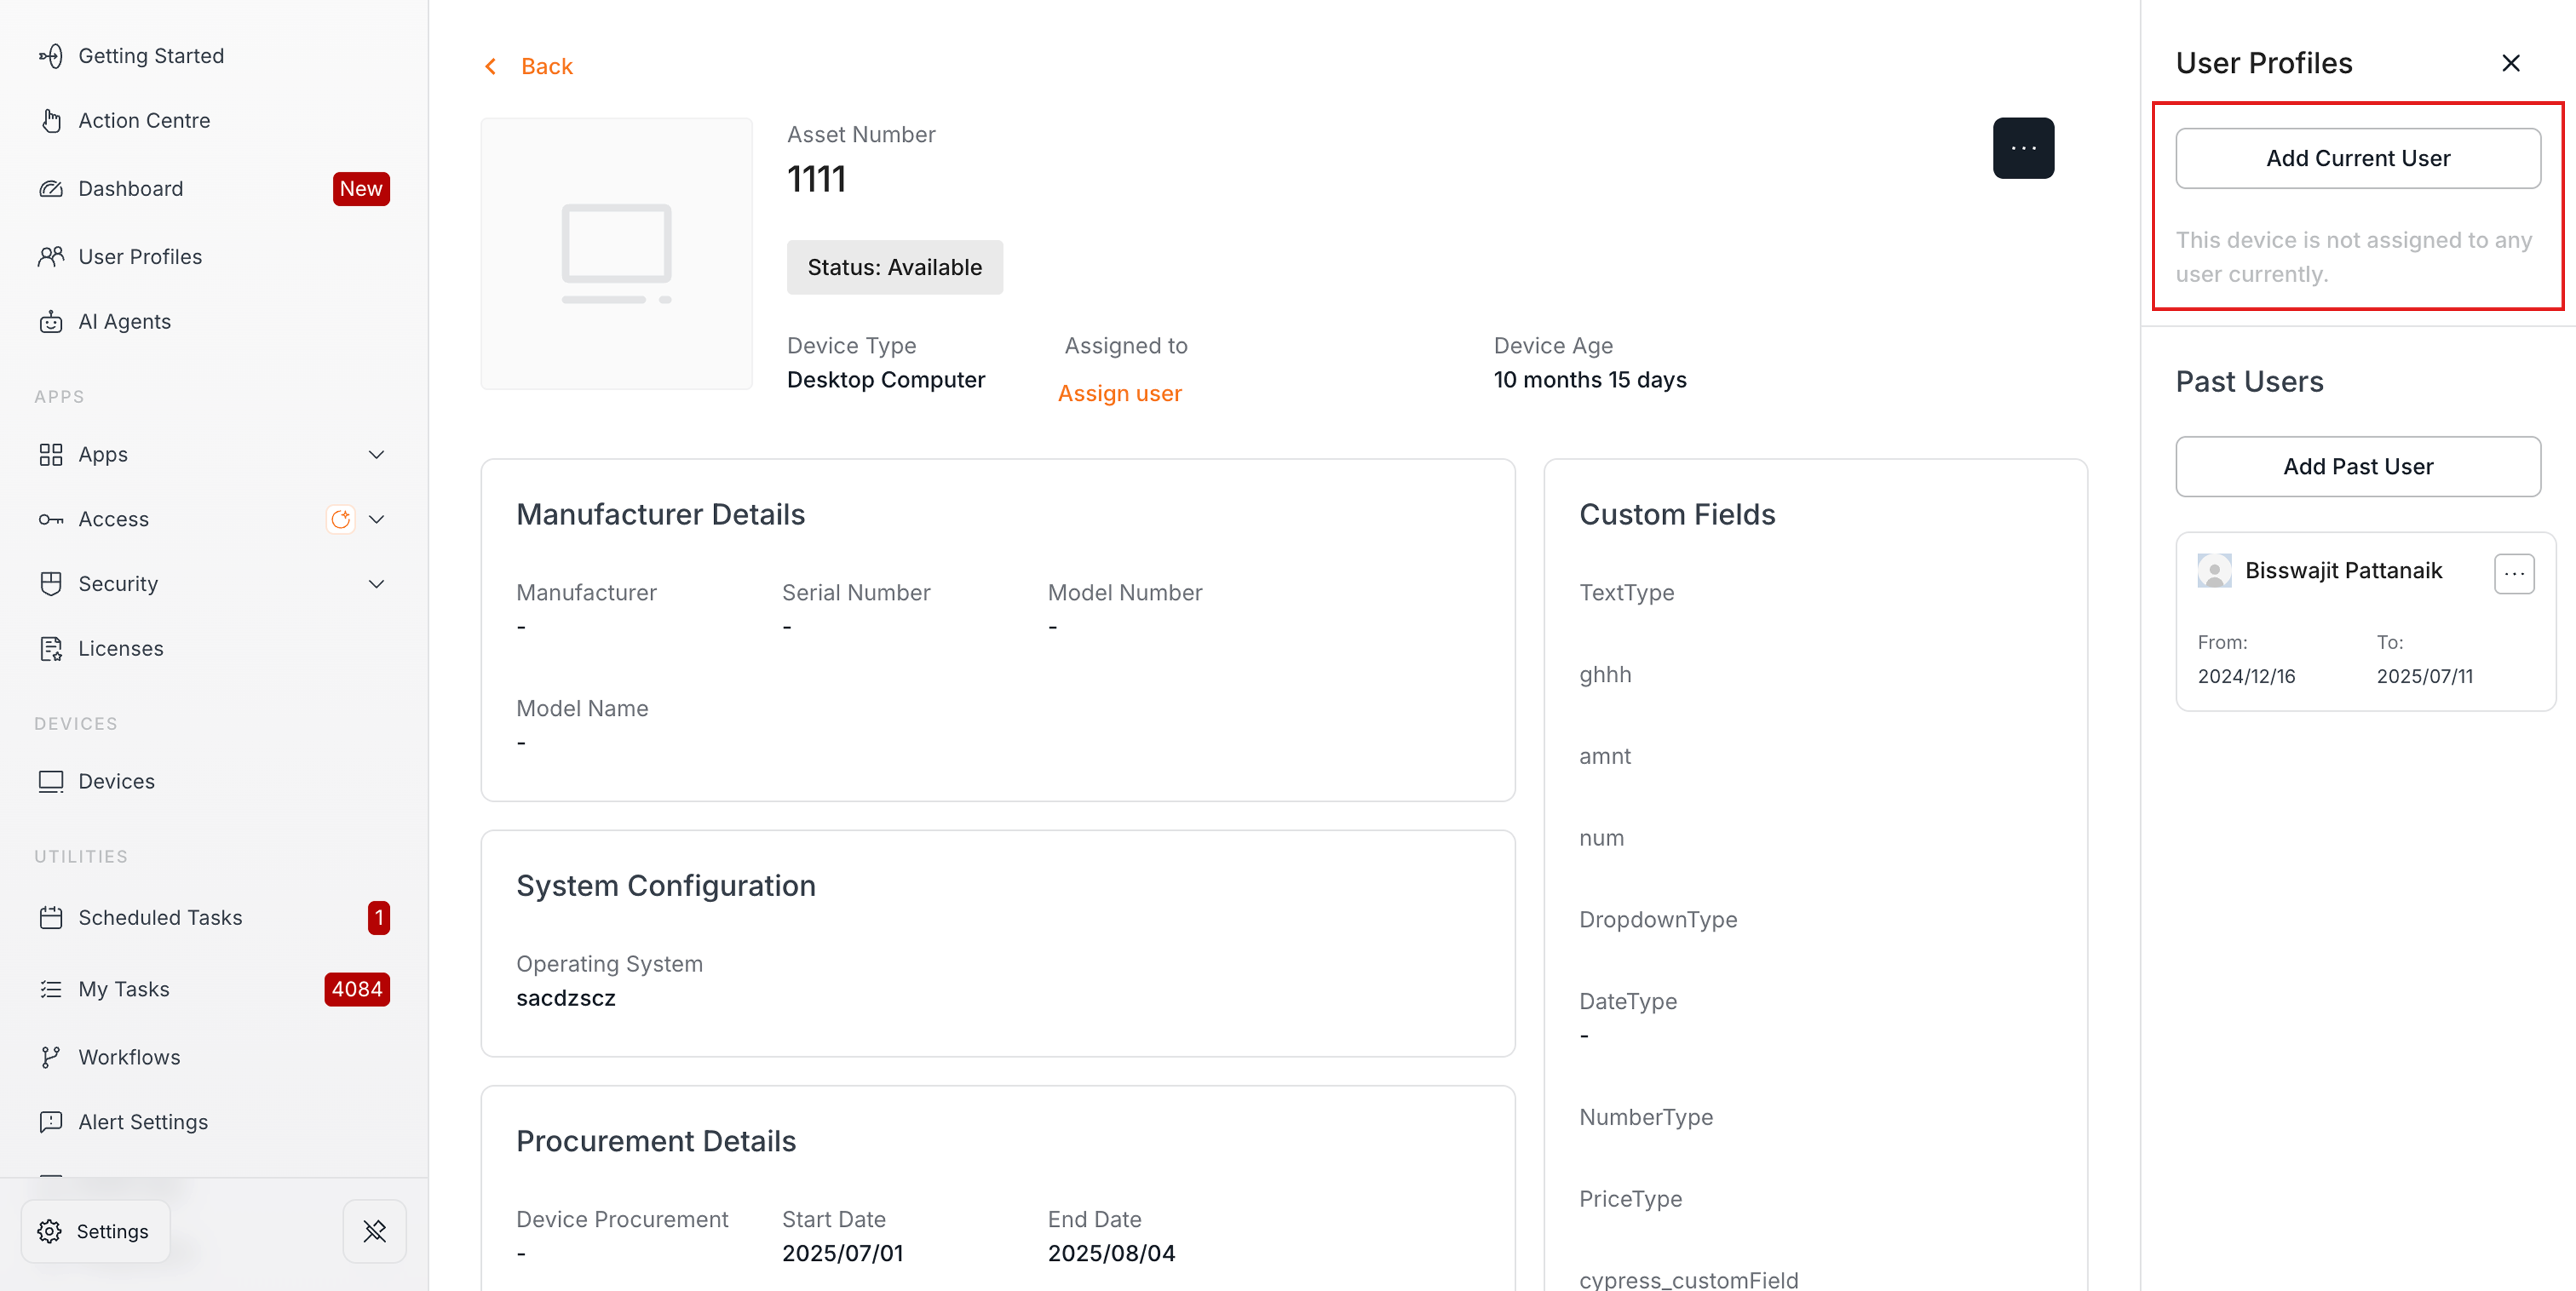Click Status: Available badge
The image size is (2576, 1291).
894,267
